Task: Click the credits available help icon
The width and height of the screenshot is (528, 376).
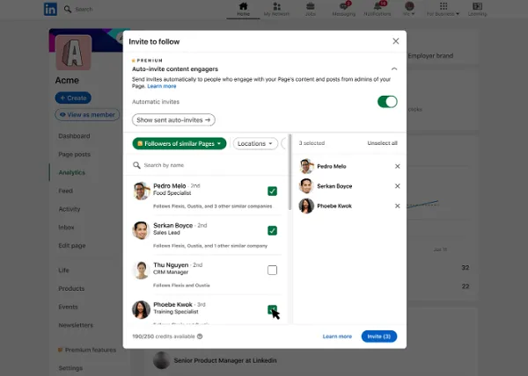Action: [200, 336]
